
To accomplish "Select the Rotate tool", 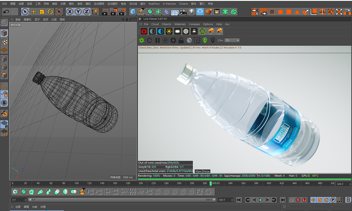I will (x=50, y=12).
